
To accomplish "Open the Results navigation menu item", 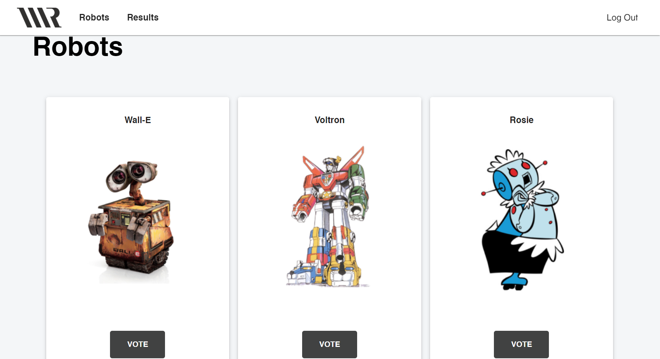I will [x=143, y=17].
